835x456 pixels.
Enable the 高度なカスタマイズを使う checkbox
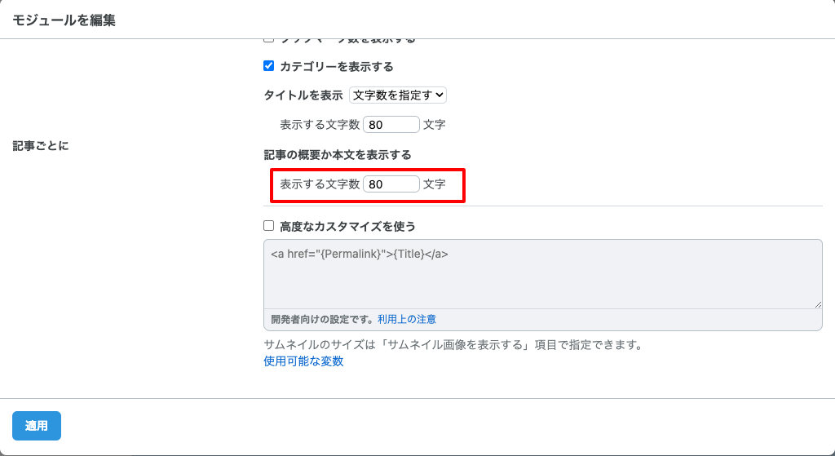point(269,226)
